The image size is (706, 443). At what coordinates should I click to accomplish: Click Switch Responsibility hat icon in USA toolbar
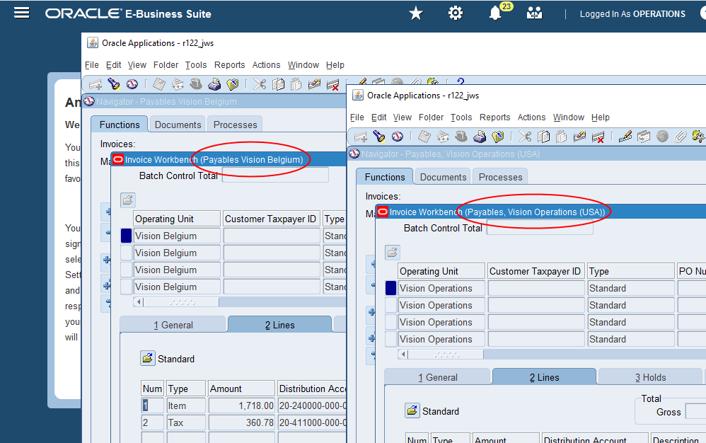tap(461, 137)
